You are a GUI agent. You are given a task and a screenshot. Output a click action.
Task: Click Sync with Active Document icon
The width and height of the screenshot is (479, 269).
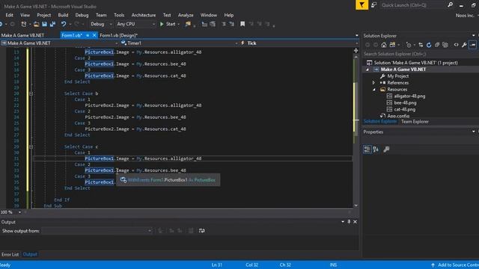click(421, 45)
